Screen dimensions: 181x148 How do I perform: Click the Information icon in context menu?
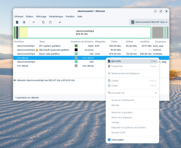109,140
